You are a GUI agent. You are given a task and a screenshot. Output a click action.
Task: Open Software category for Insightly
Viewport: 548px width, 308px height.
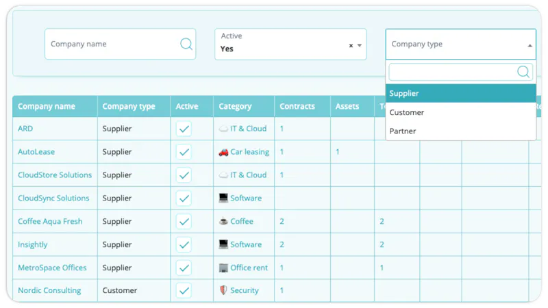pos(246,244)
